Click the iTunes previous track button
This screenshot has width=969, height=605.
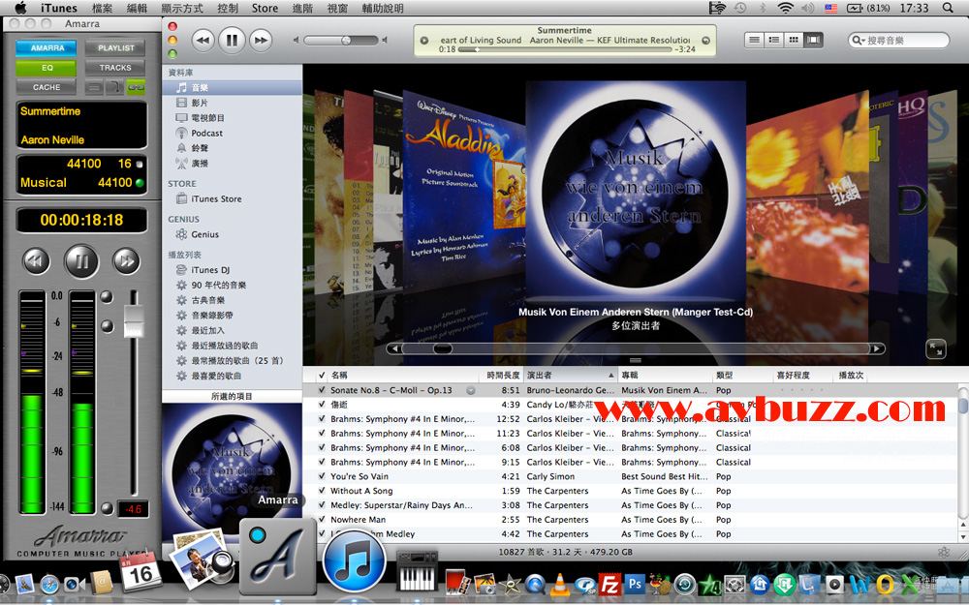tap(203, 41)
